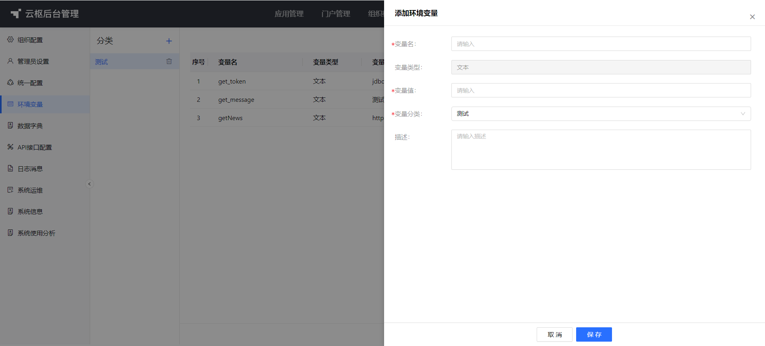The width and height of the screenshot is (765, 346).
Task: Click 文本 type in getNews row
Action: [319, 118]
